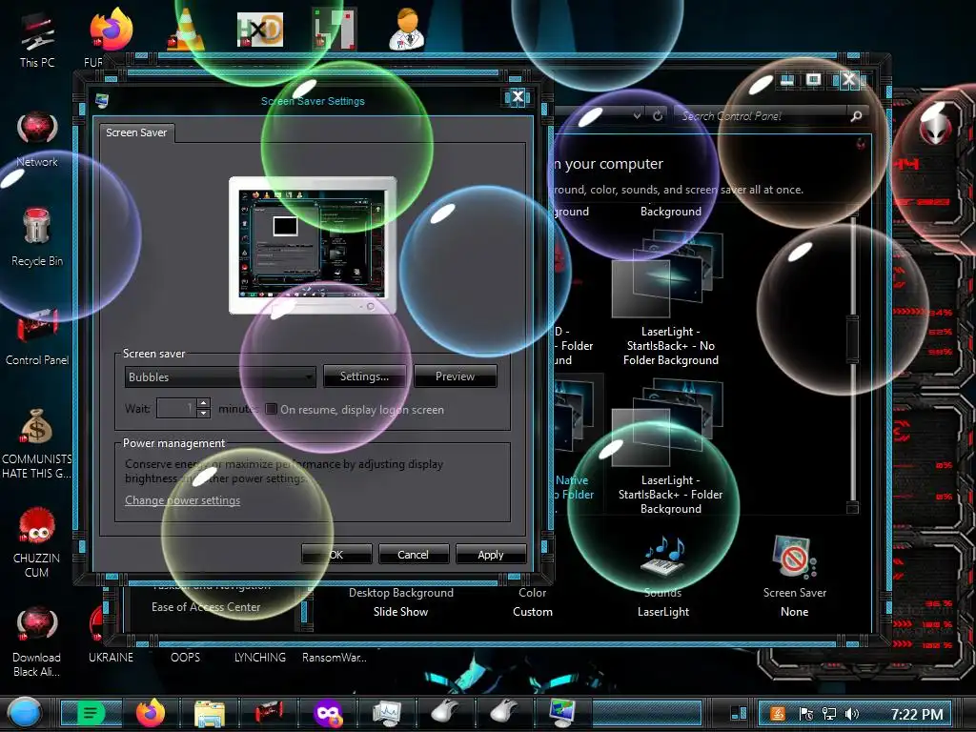
Task: Select LaserLight StartIsBack+ No Folder Background theme
Action: point(670,297)
